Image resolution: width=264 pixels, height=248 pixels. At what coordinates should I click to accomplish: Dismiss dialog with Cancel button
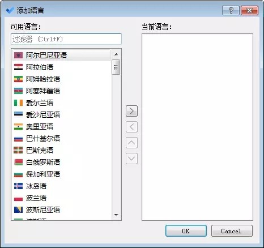point(232,231)
